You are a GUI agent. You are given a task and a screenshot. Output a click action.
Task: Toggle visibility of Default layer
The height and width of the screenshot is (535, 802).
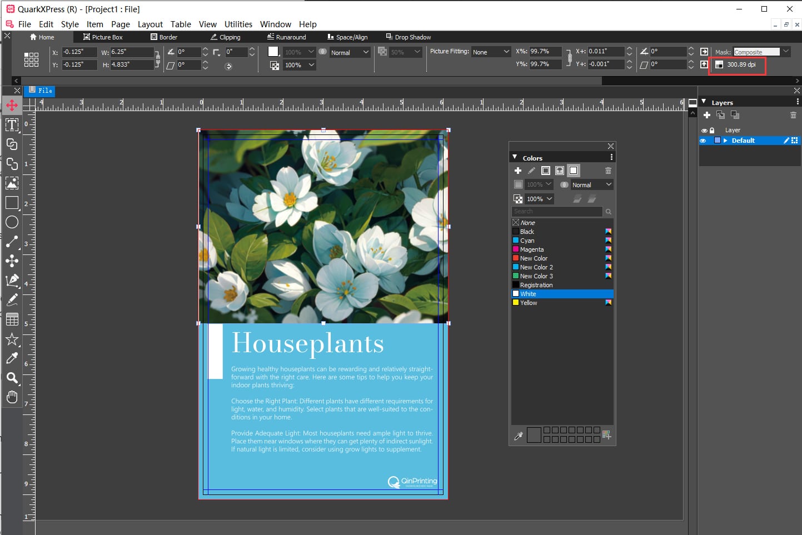(703, 141)
